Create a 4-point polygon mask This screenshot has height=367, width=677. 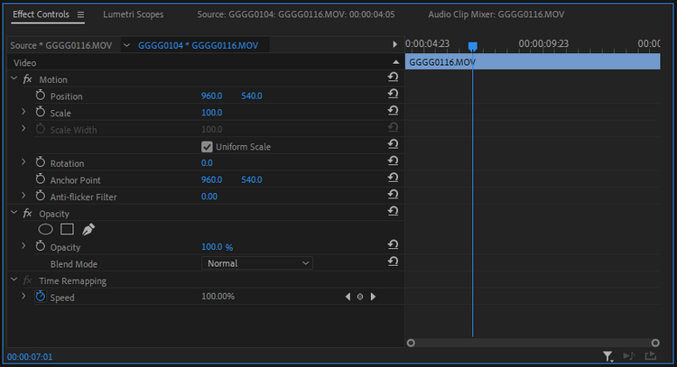(x=67, y=230)
